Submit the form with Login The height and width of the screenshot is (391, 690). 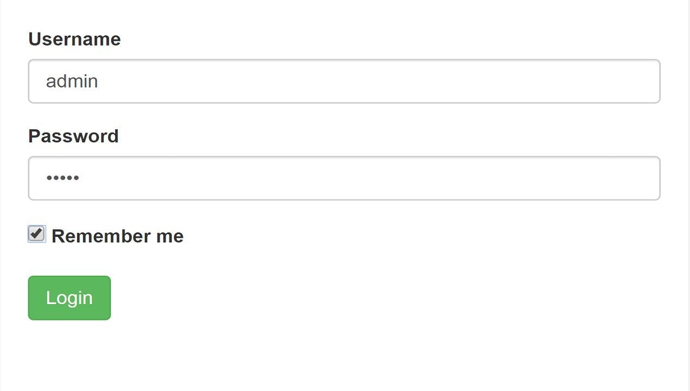click(69, 298)
